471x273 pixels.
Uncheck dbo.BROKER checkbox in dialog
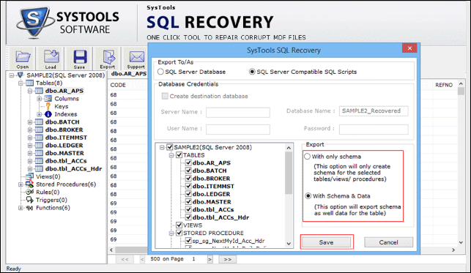[x=188, y=178]
